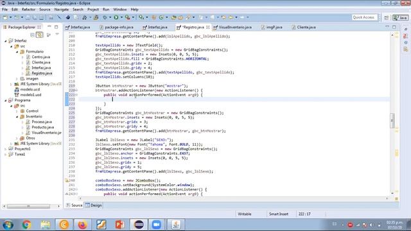Click the Save toolbar icon
Image resolution: width=411 pixels, height=231 pixels.
pos(28,17)
